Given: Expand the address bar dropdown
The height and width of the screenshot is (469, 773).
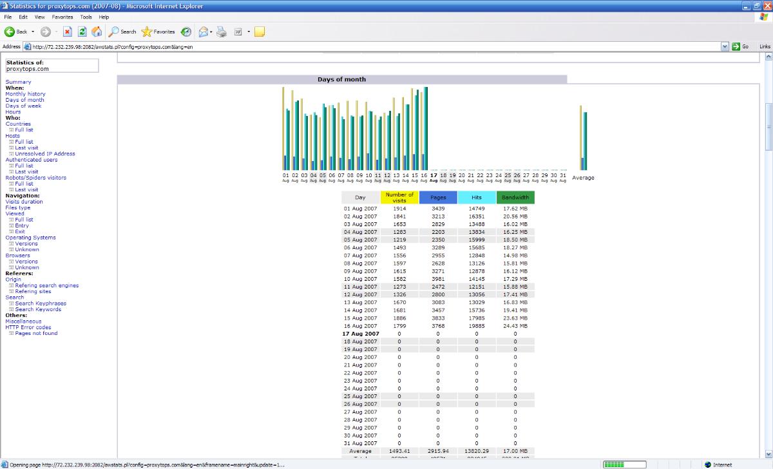Looking at the screenshot, I should coord(726,46).
